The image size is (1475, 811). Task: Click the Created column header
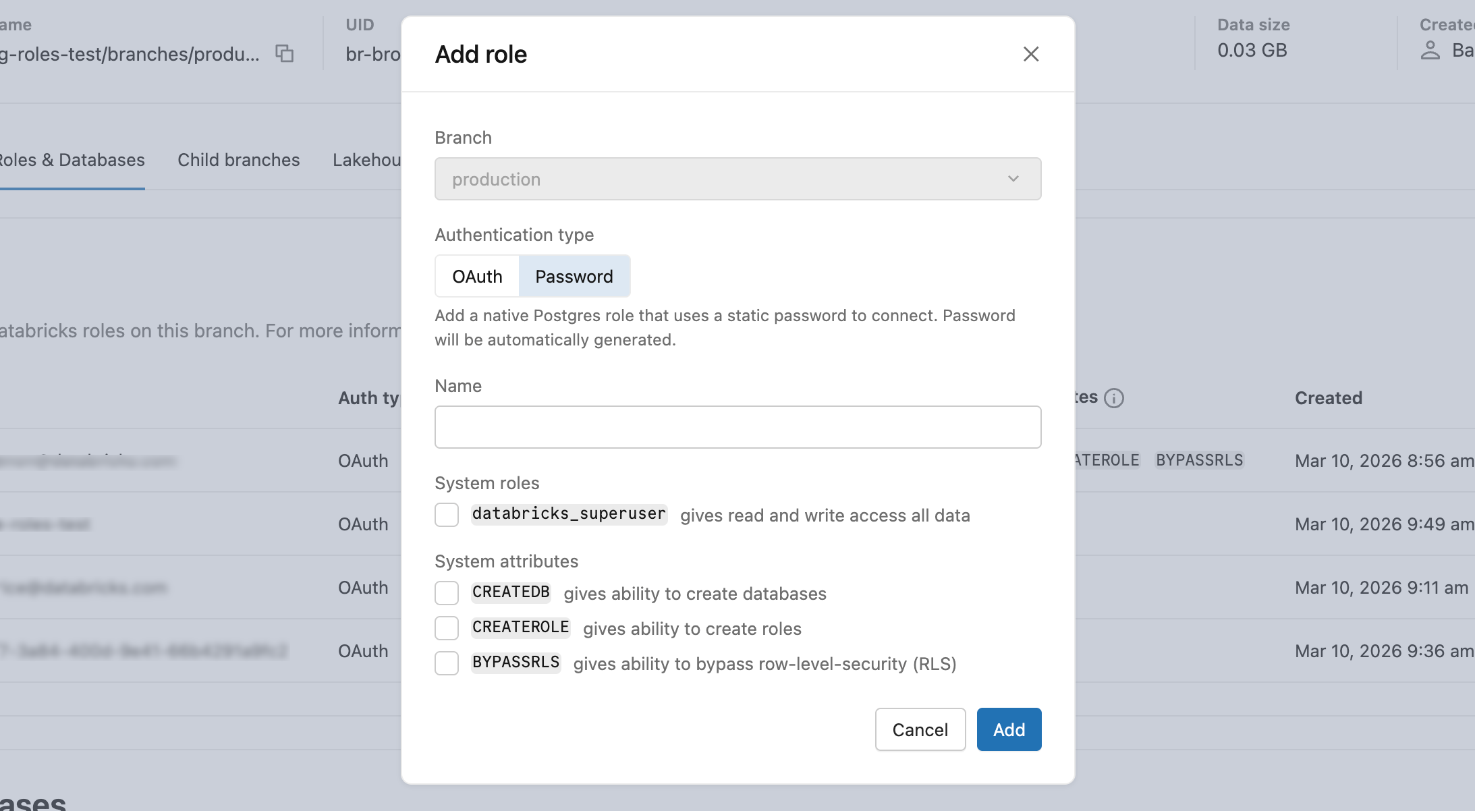tap(1328, 398)
